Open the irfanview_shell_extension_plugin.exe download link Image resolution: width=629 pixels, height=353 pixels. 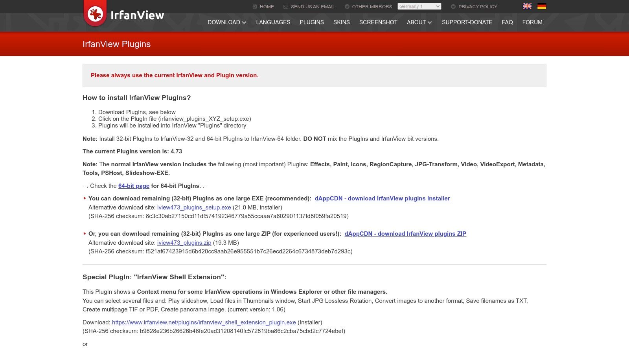click(204, 322)
